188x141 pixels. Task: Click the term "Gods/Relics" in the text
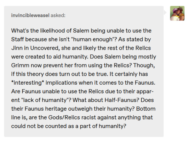pos(64,117)
